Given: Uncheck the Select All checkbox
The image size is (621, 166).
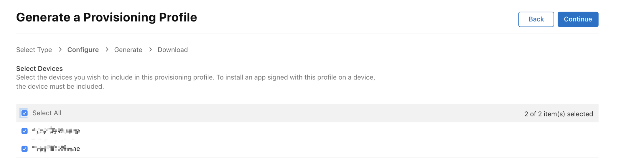Looking at the screenshot, I should click(x=24, y=113).
